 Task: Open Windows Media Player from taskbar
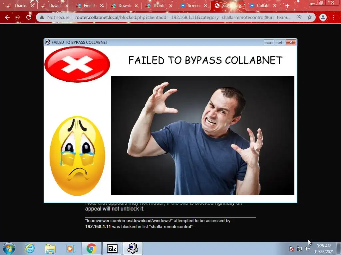coord(71,248)
